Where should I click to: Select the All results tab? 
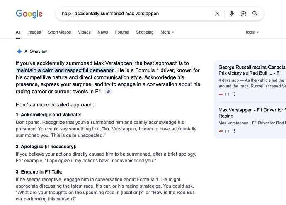click(18, 32)
